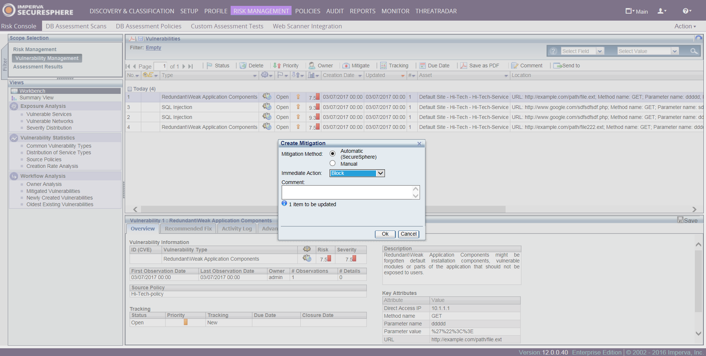Open the Action menu dropdown
The image size is (706, 356).
(685, 26)
